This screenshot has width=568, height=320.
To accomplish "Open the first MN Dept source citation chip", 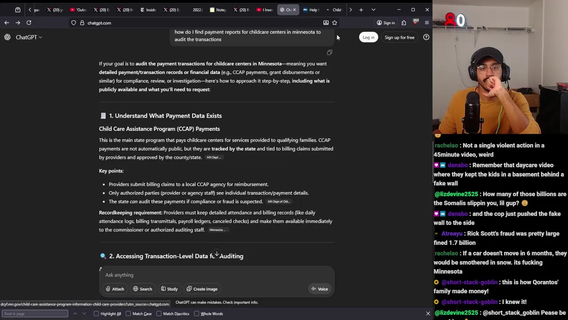I will click(213, 157).
